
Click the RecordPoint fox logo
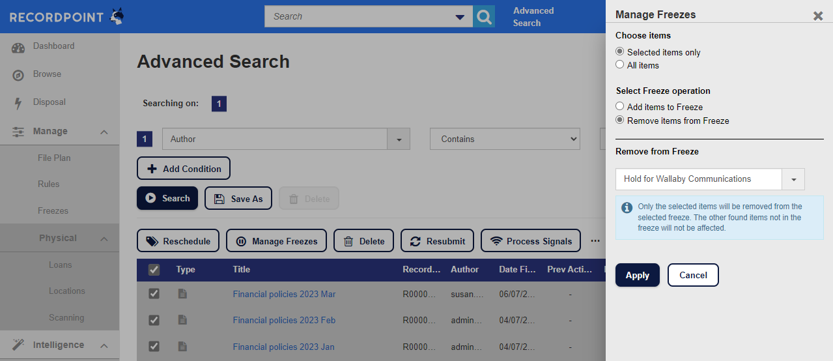(117, 17)
